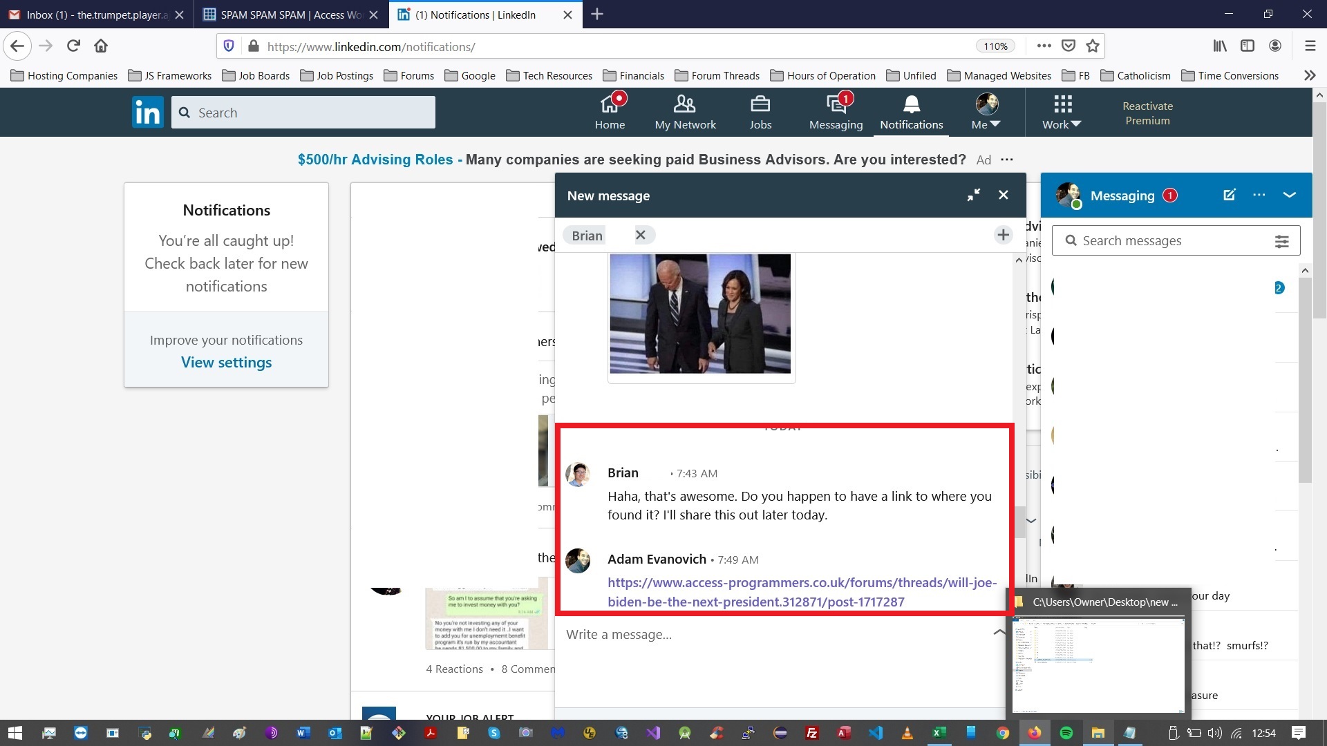1327x746 pixels.
Task: Open Jobs briefcase icon
Action: tap(760, 112)
